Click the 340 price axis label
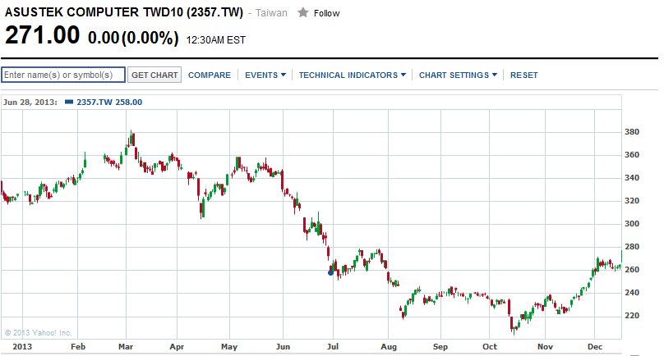Screen dimensions: 664x356 [632, 177]
